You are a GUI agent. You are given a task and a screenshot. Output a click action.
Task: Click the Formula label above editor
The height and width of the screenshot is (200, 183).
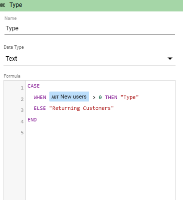[x=12, y=76]
